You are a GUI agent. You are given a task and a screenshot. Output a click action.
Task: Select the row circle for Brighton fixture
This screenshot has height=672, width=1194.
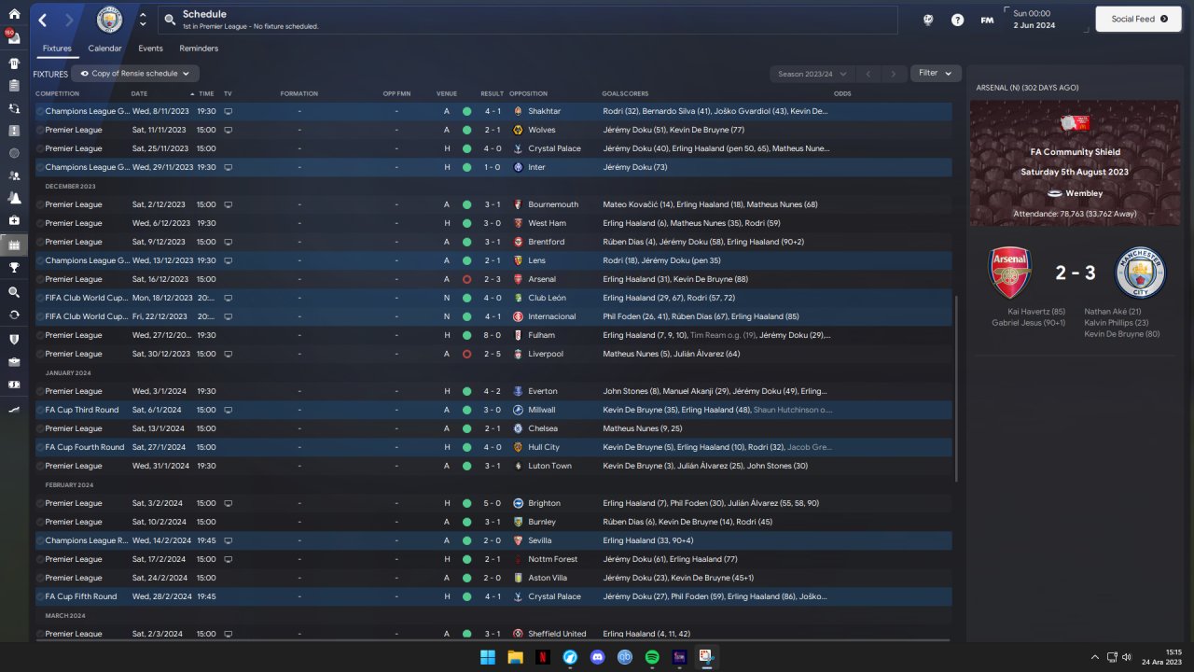pos(40,503)
